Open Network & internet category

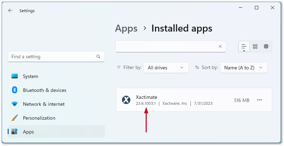point(56,104)
